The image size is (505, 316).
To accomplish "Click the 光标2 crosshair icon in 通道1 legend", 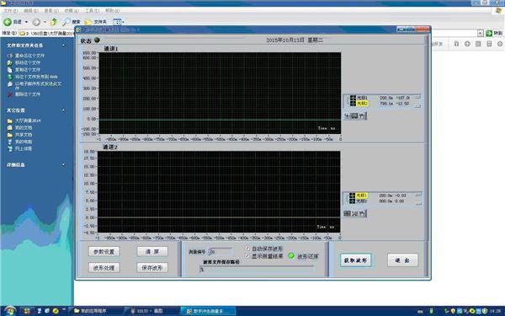I will [353, 103].
